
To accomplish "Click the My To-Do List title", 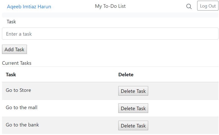I will coord(110,6).
